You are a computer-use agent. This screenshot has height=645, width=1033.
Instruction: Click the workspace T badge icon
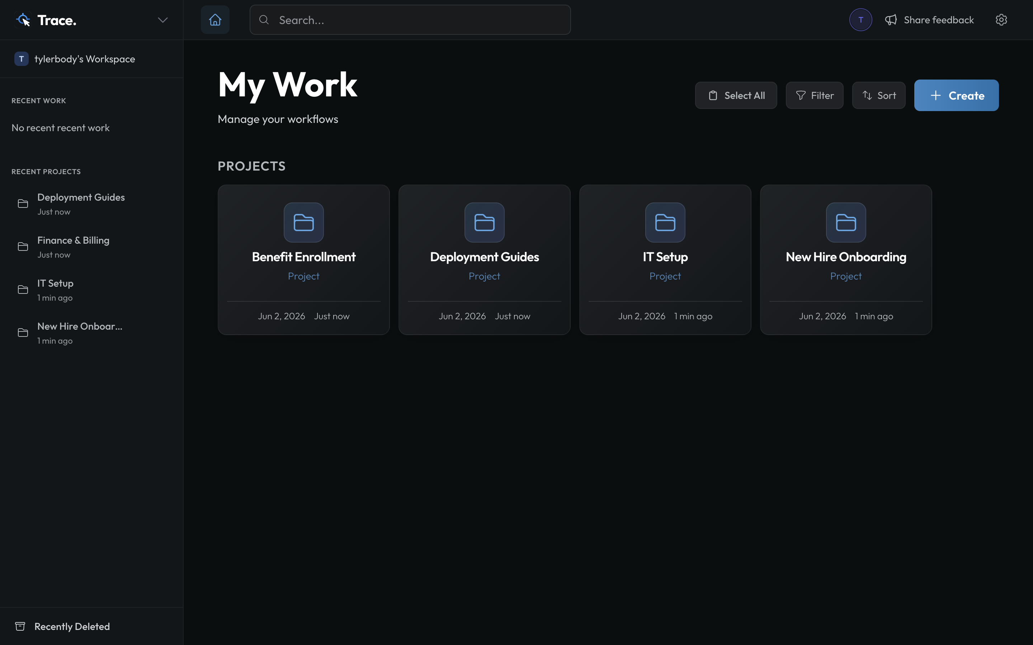(x=22, y=59)
